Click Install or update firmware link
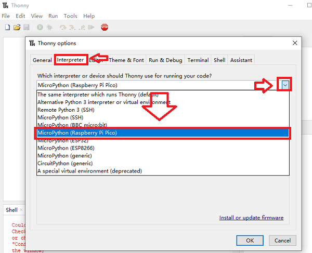The width and height of the screenshot is (312, 253). [x=251, y=218]
